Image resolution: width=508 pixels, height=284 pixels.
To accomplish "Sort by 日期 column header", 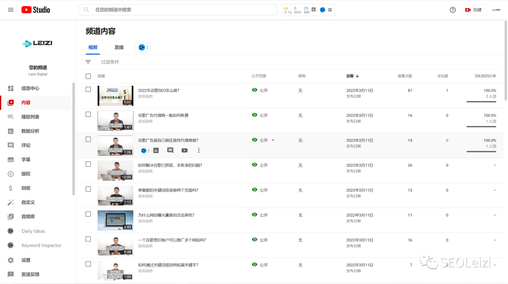I will tap(352, 76).
